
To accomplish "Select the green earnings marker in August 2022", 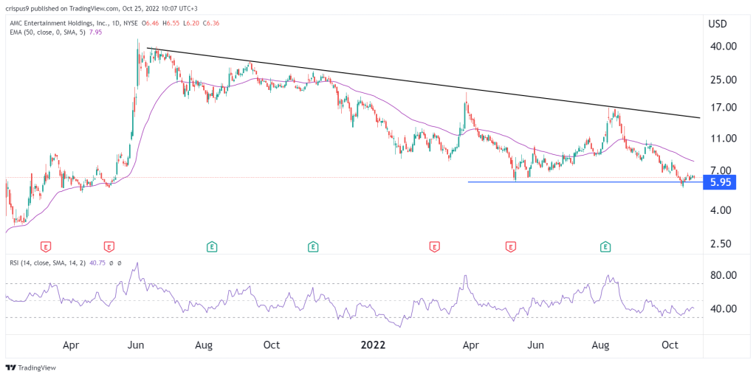I will click(605, 247).
